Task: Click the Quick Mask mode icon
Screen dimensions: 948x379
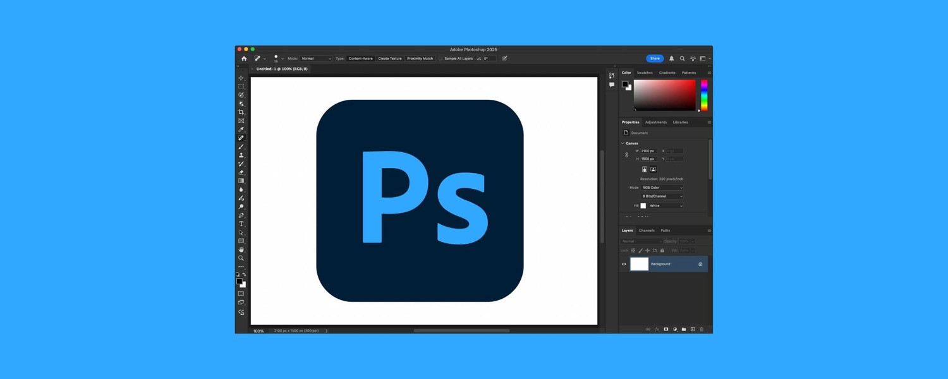Action: [241, 294]
